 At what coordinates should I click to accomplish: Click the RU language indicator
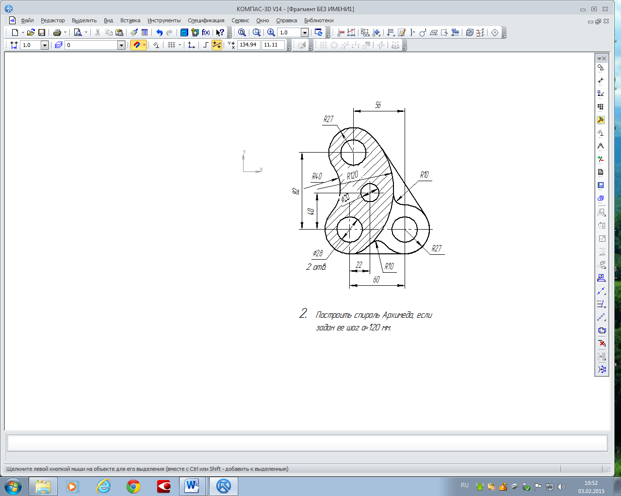(465, 485)
